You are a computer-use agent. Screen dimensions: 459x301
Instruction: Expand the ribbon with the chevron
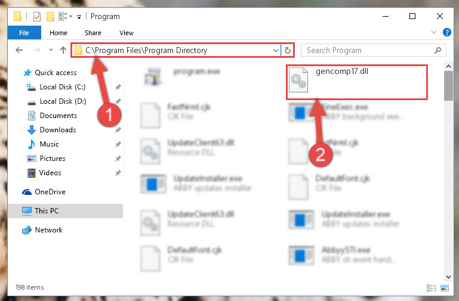pos(434,32)
